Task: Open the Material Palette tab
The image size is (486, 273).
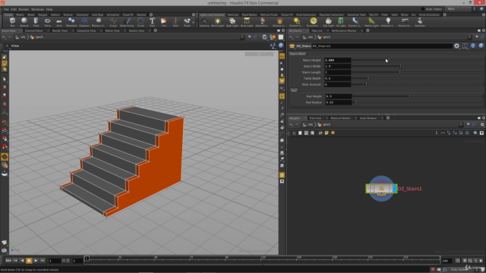Action: 340,118
